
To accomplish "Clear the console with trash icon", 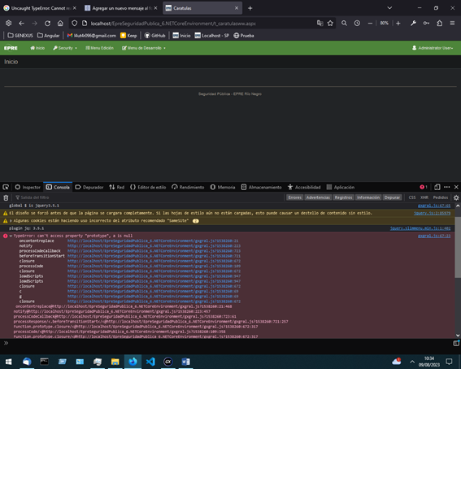I will point(6,197).
